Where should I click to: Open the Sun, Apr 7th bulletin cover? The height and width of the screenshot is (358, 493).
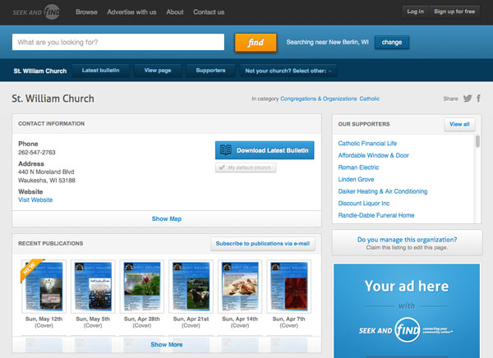289,287
